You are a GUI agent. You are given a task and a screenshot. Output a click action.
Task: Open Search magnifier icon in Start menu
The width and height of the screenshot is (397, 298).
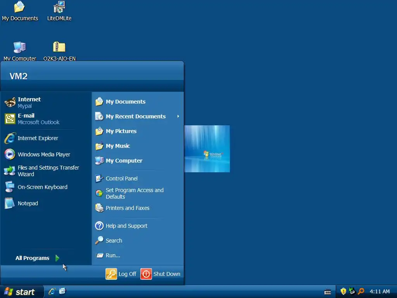pos(99,241)
